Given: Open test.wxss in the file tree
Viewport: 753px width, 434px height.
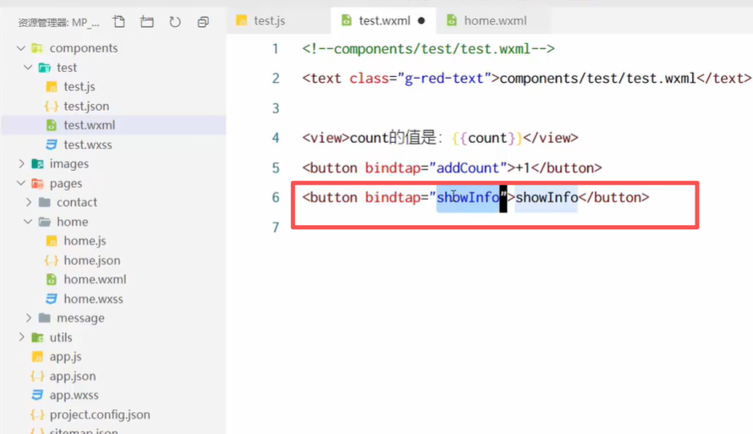Looking at the screenshot, I should (x=88, y=145).
